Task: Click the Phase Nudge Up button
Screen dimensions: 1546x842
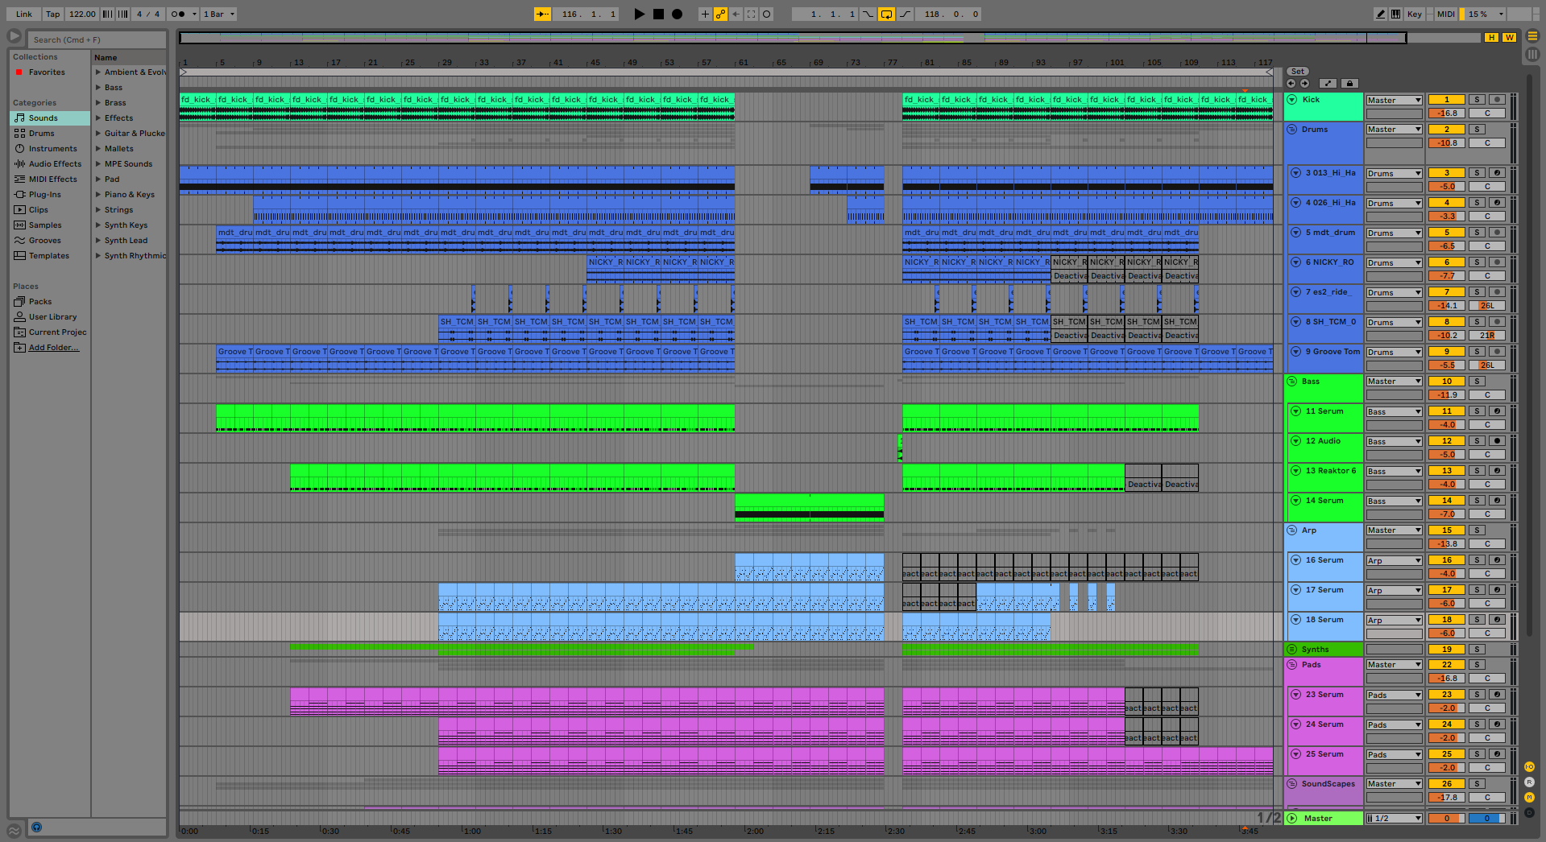Action: click(122, 14)
